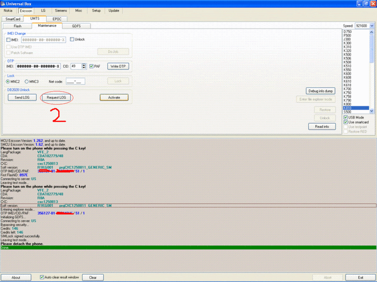The height and width of the screenshot is (282, 377).
Task: Click the Exit button
Action: coord(361,277)
